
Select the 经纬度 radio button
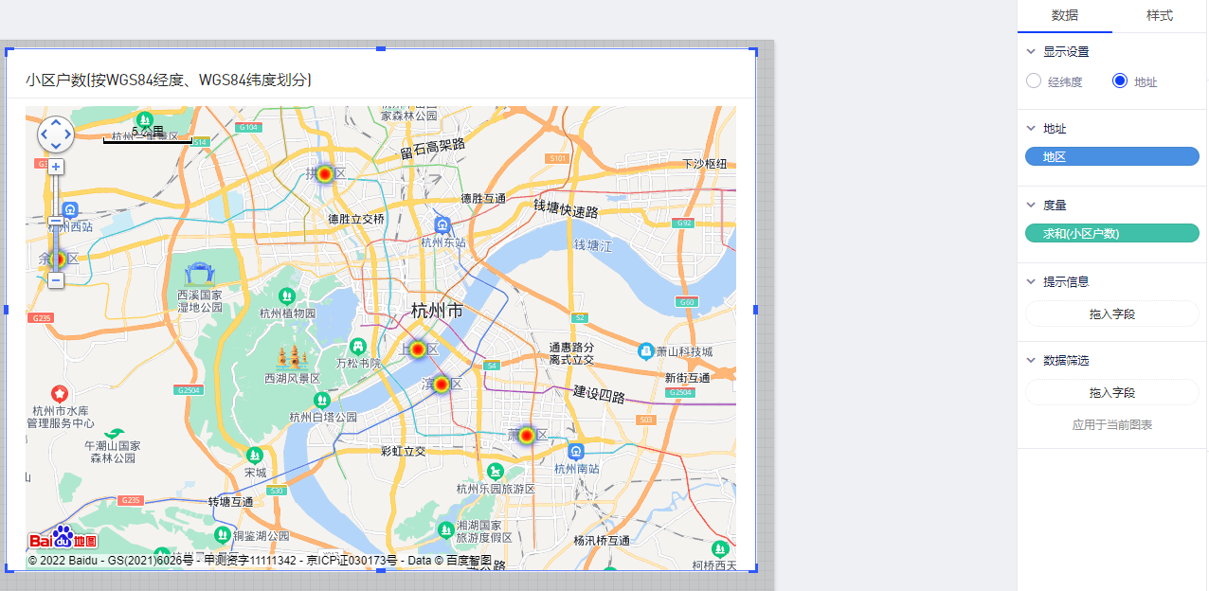[1034, 81]
